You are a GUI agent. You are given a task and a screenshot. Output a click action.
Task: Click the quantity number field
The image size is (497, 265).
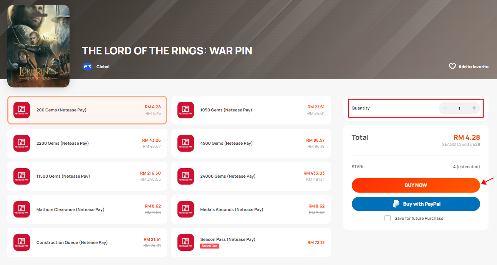tap(459, 108)
